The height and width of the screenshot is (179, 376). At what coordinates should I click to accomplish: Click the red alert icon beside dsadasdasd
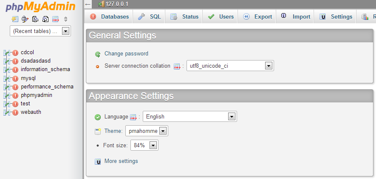(15, 61)
